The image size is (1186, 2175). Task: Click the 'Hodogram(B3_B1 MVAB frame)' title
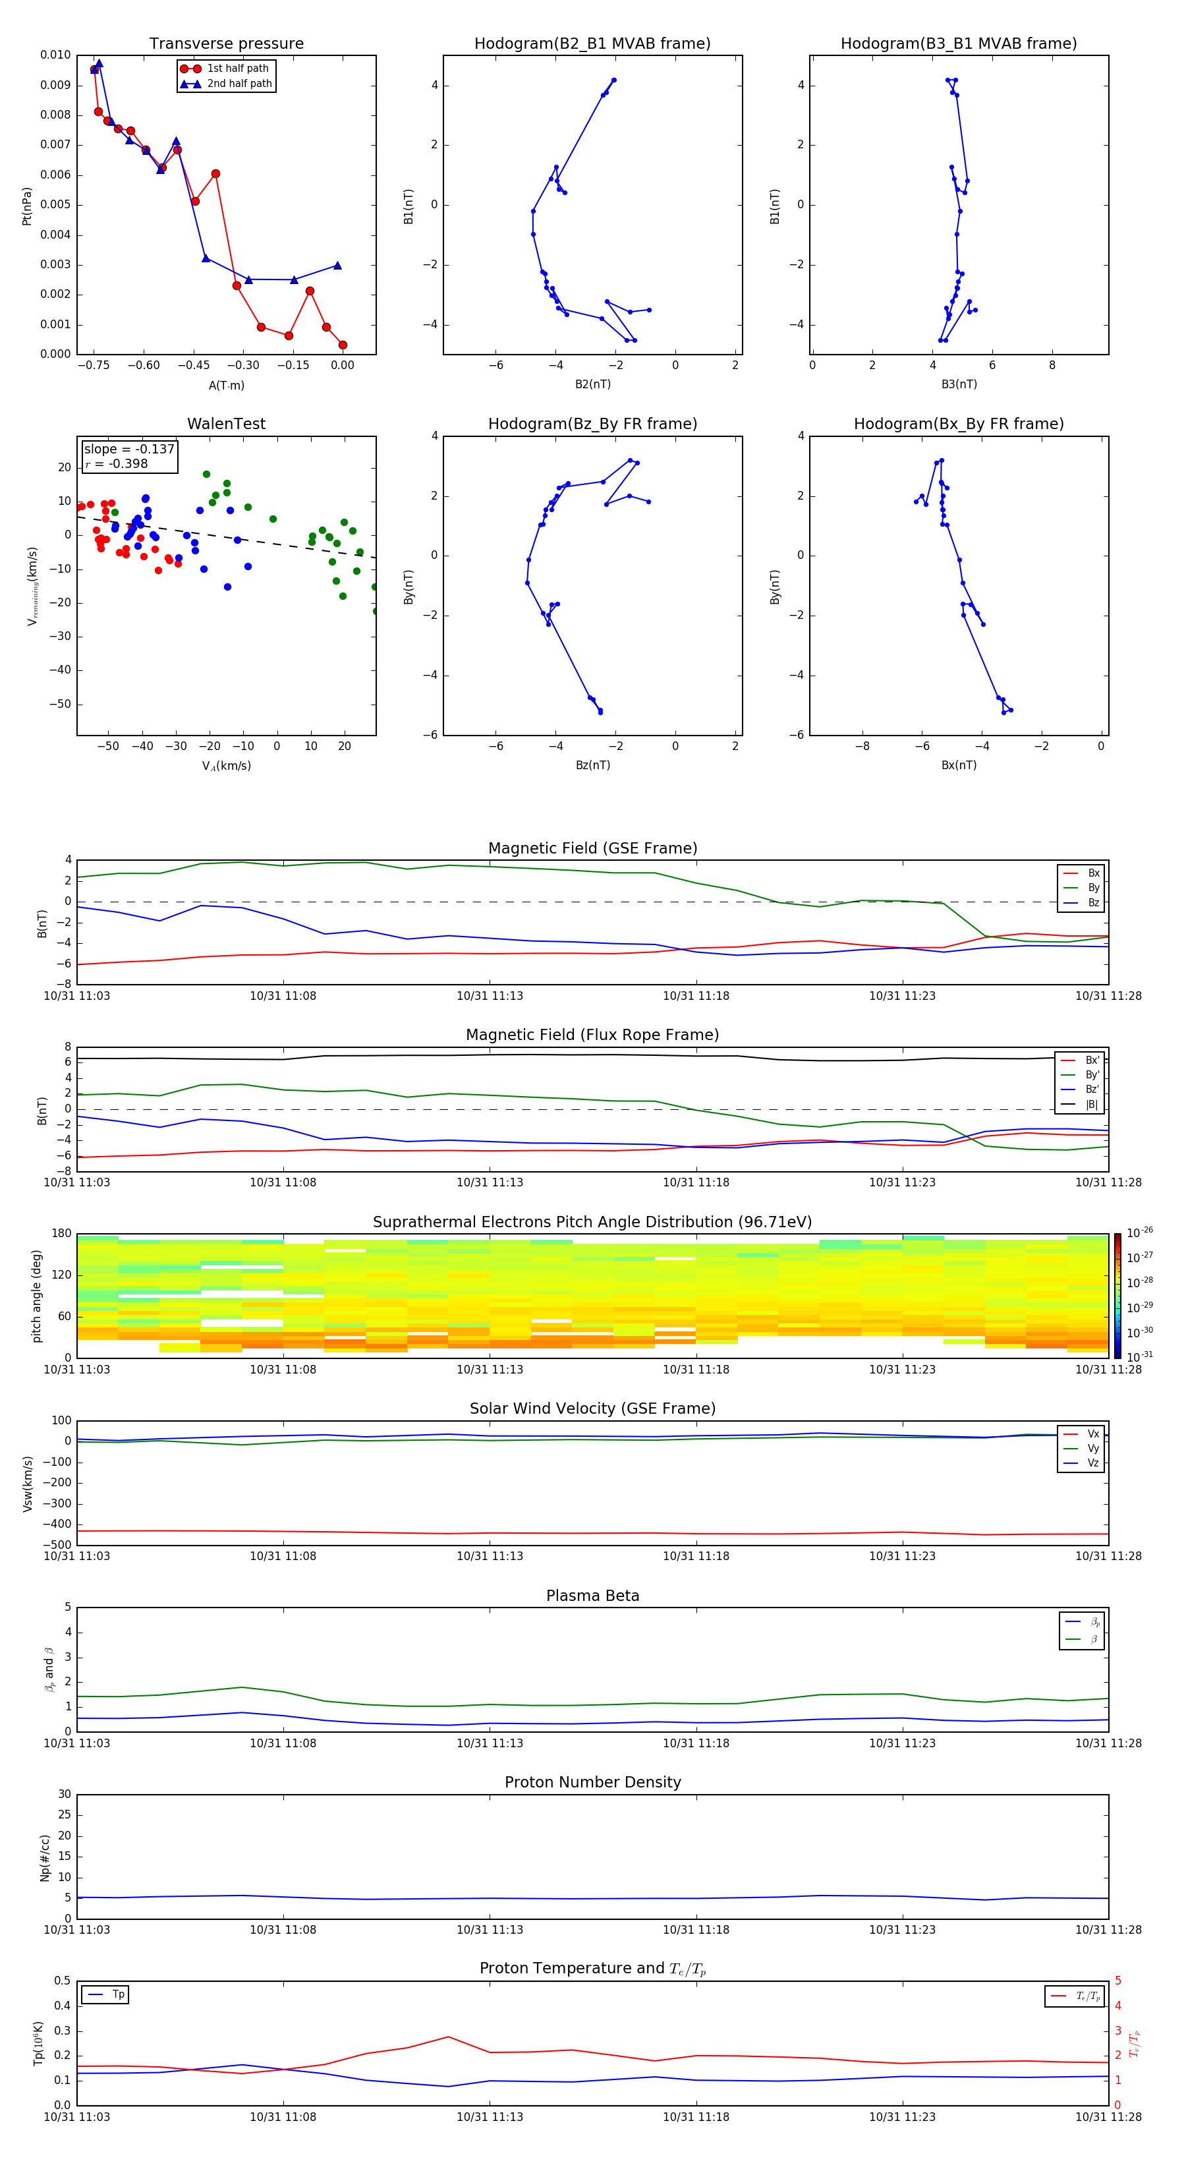pos(959,43)
